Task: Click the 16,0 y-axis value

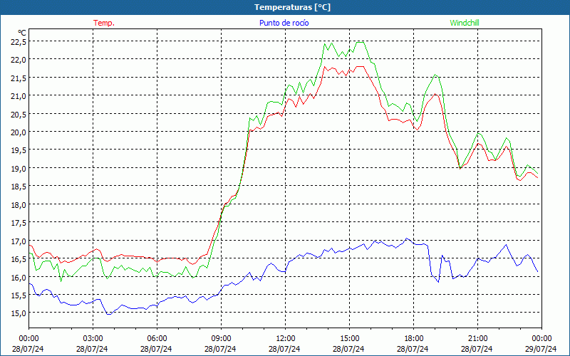Action: coord(19,277)
